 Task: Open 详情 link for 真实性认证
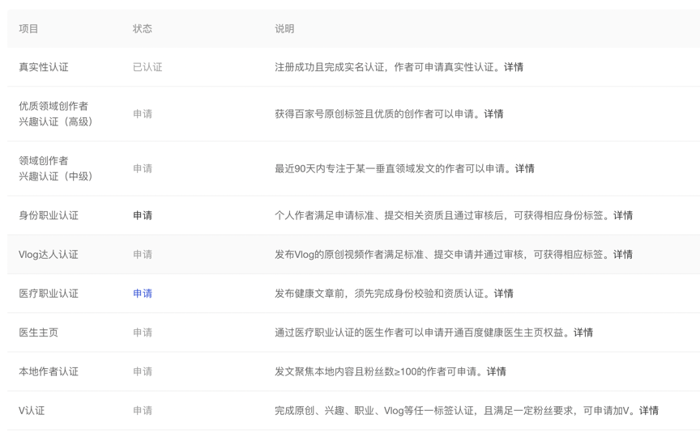click(x=513, y=67)
